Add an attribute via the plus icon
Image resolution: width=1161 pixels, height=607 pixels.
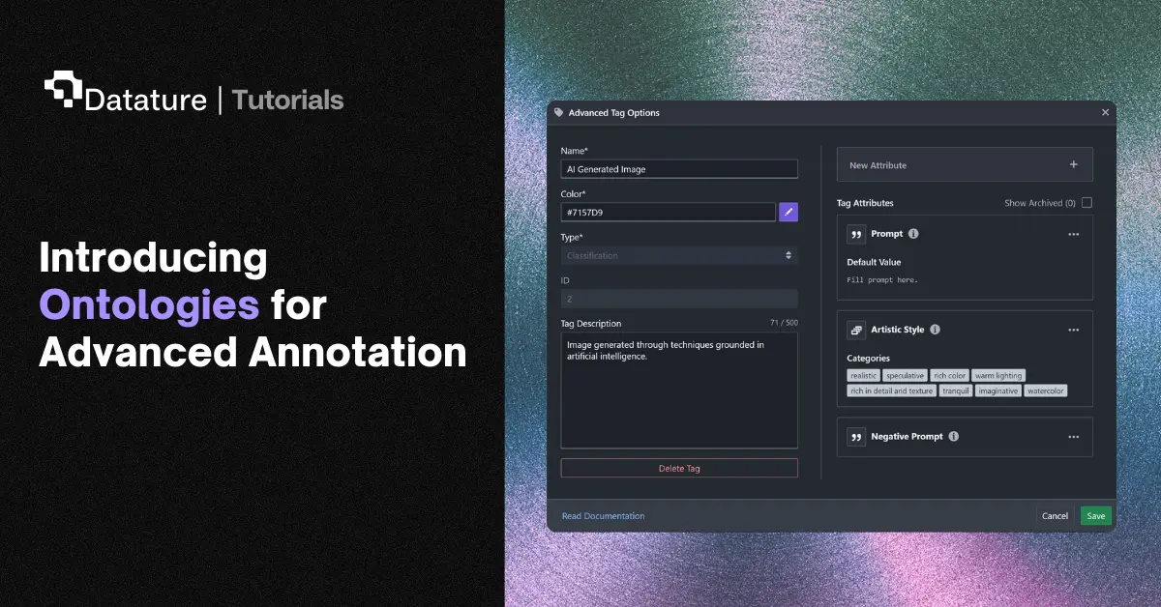1074,164
